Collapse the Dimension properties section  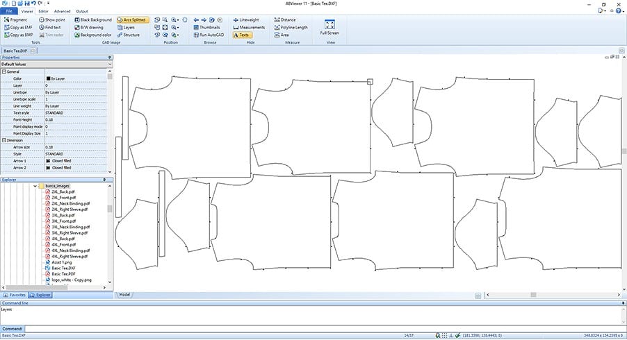click(4, 140)
